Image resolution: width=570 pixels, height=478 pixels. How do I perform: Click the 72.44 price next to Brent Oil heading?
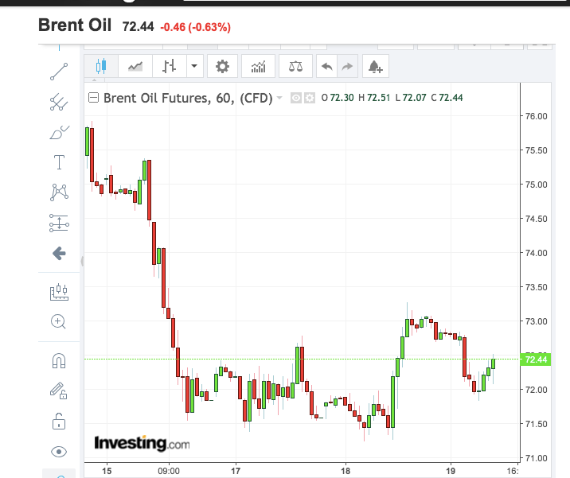[x=139, y=27]
